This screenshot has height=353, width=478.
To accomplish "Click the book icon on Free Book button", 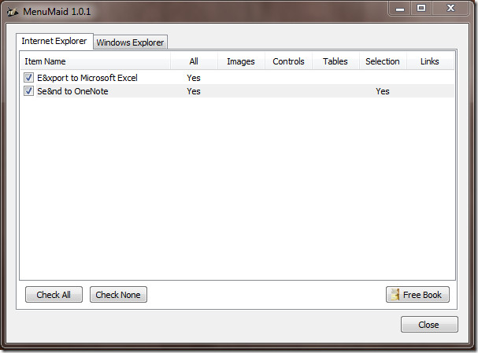I will click(x=395, y=295).
